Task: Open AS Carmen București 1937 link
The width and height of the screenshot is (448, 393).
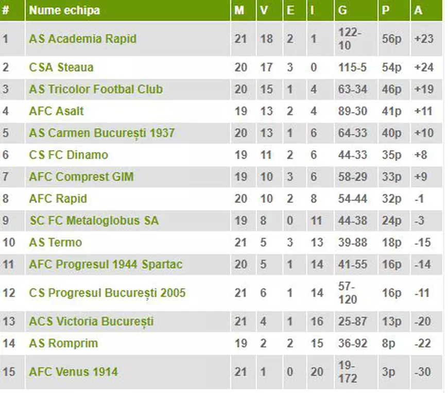Action: [x=101, y=133]
